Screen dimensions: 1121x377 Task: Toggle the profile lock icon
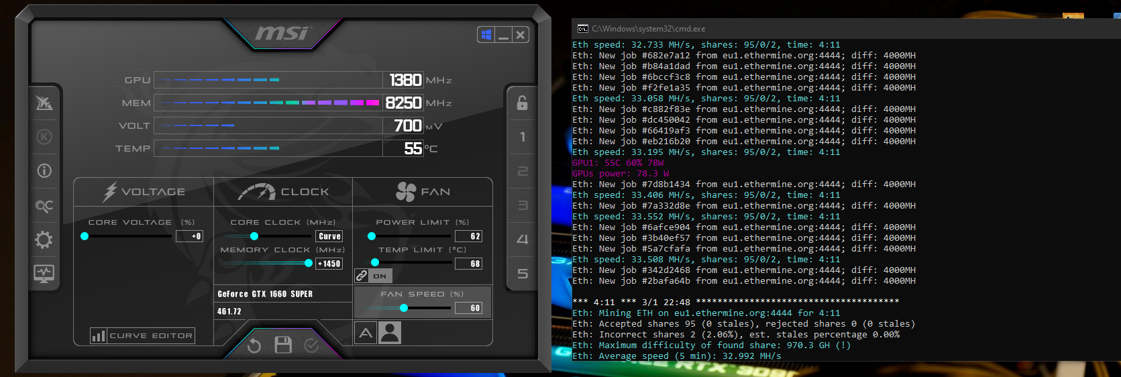click(x=522, y=103)
